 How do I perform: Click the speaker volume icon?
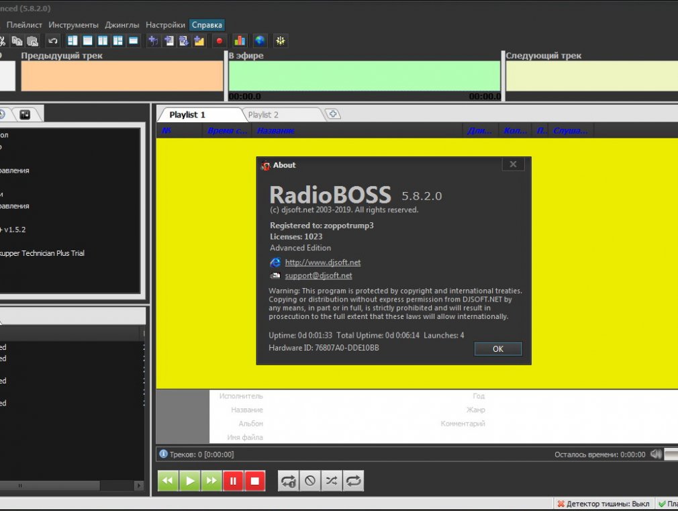point(656,454)
